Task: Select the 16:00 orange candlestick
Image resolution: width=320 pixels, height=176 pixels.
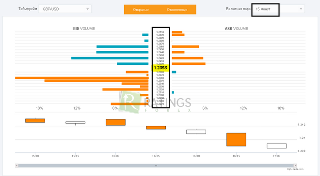Action: (x=115, y=122)
